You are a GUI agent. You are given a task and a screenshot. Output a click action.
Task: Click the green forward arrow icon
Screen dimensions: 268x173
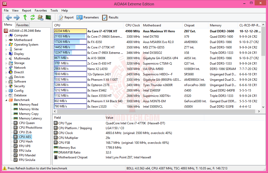[x=16, y=17]
